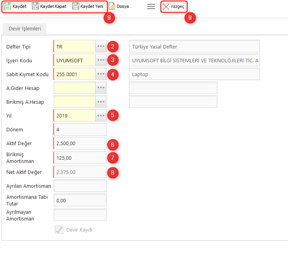288x254 pixels.
Task: Click the Kaydet Yeni toolbar icon
Action: (75, 6)
